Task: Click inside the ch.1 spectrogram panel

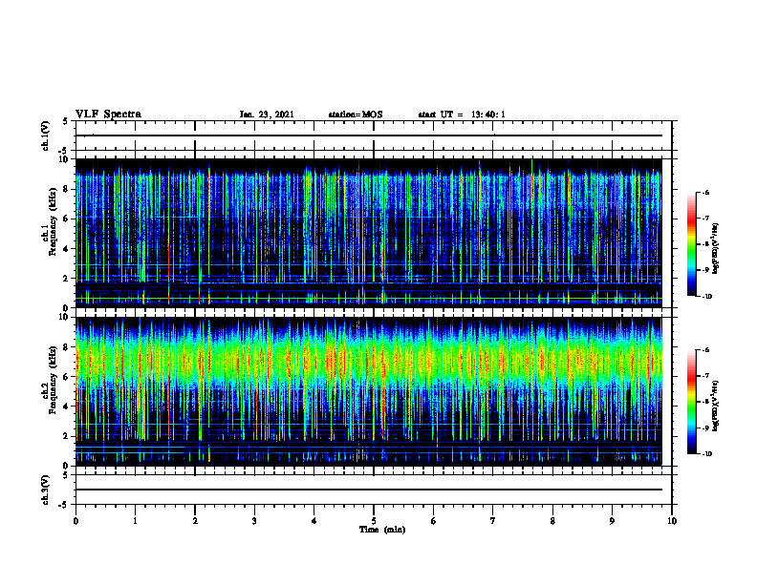Action: (x=369, y=233)
